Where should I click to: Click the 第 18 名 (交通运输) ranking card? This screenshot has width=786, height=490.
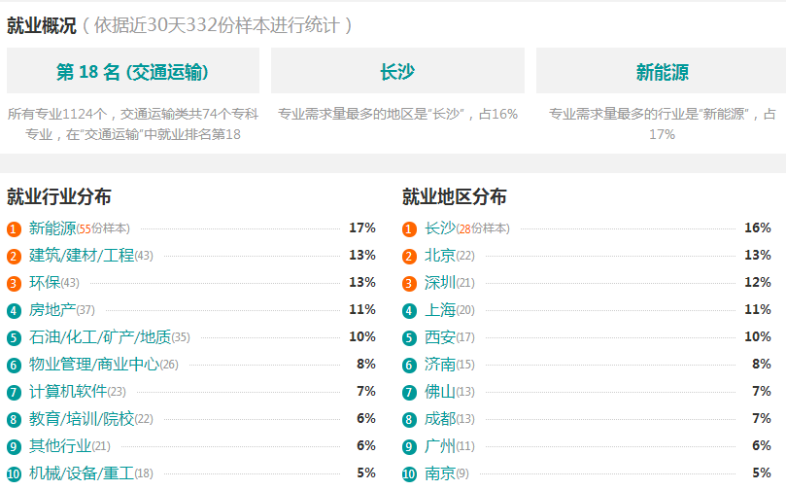[x=133, y=71]
